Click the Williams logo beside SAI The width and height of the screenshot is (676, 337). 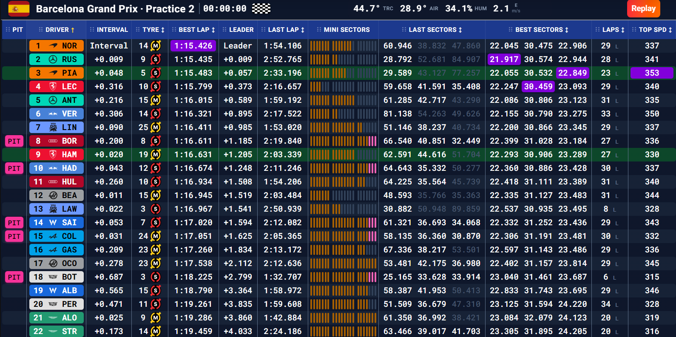53,222
